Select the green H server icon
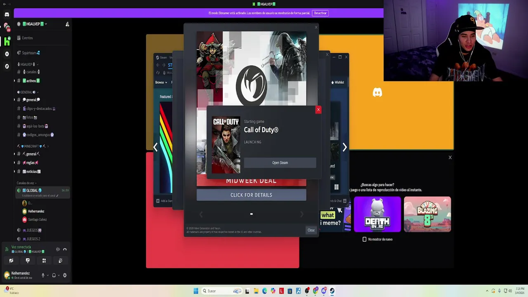This screenshot has height=297, width=528. (7, 41)
